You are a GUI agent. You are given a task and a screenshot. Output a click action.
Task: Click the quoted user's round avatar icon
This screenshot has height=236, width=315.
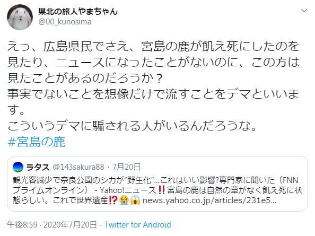pyautogui.click(x=18, y=167)
